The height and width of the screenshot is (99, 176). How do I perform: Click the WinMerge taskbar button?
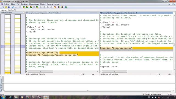(x=46, y=97)
